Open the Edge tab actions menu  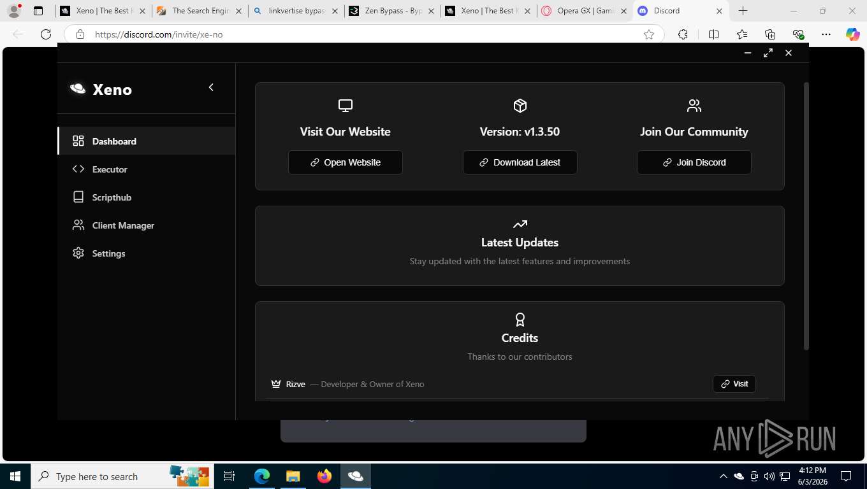(38, 11)
